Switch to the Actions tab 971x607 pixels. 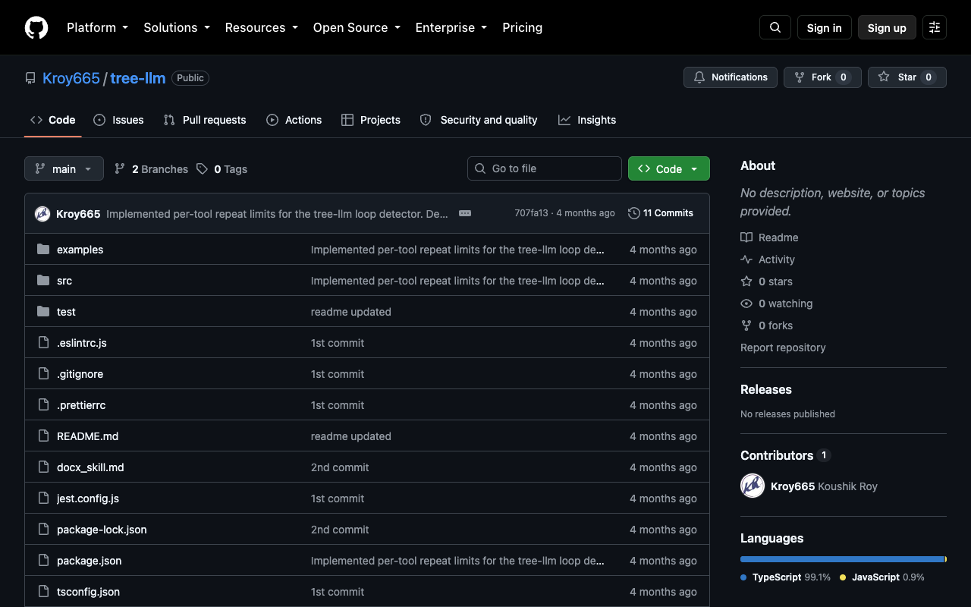coord(294,120)
